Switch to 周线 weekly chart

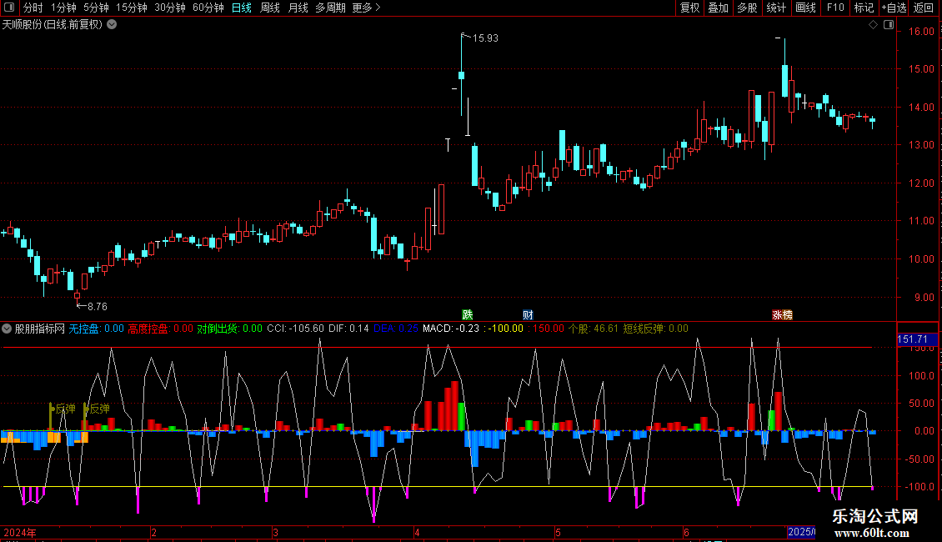point(270,8)
